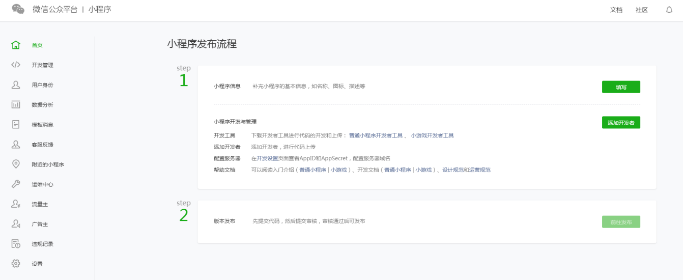The width and height of the screenshot is (683, 280).
Task: Open the 运营规范 link
Action: (x=480, y=170)
